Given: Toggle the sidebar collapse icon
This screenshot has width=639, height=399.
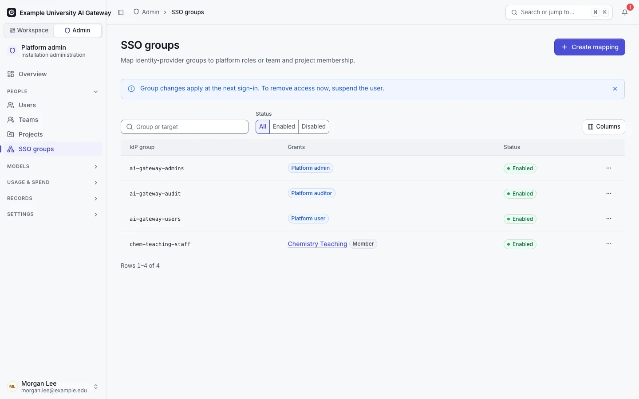Looking at the screenshot, I should click(x=121, y=12).
